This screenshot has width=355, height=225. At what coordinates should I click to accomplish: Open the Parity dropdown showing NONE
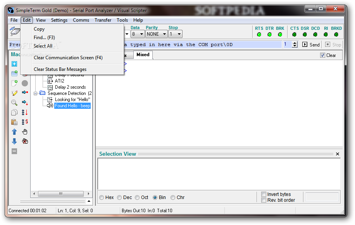tap(157, 34)
